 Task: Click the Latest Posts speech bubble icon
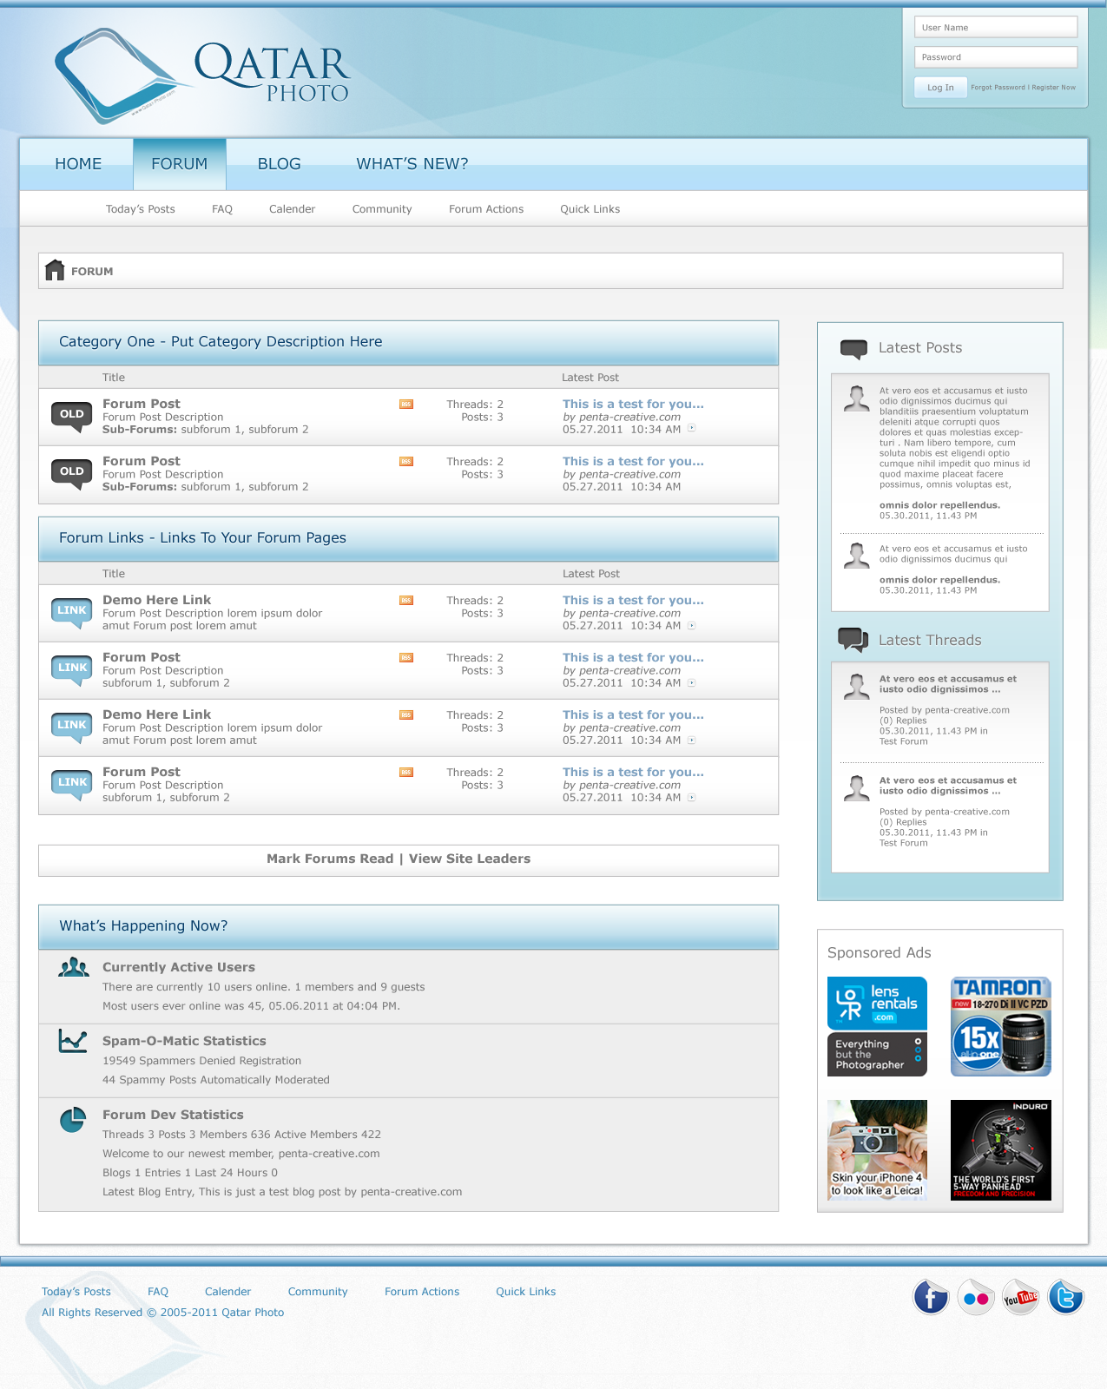pos(853,349)
